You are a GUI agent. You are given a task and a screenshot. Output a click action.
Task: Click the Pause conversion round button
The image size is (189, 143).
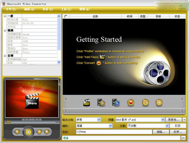point(146,103)
